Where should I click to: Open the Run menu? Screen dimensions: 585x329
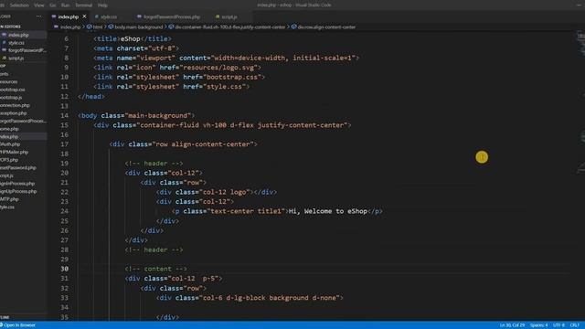click(x=65, y=5)
